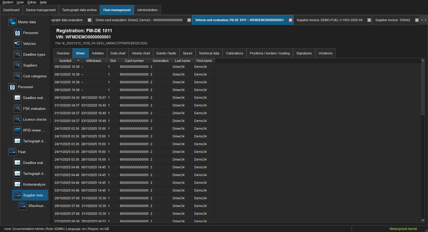Click the table vertical scrollbar down arrow

(423, 220)
